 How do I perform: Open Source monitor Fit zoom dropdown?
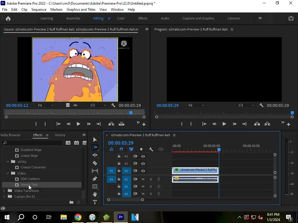[x=46, y=105]
